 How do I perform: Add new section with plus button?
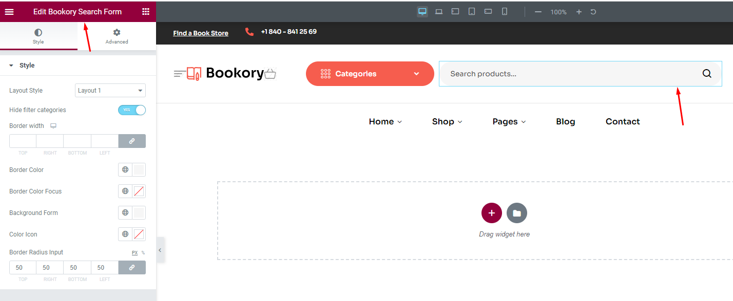tap(491, 213)
